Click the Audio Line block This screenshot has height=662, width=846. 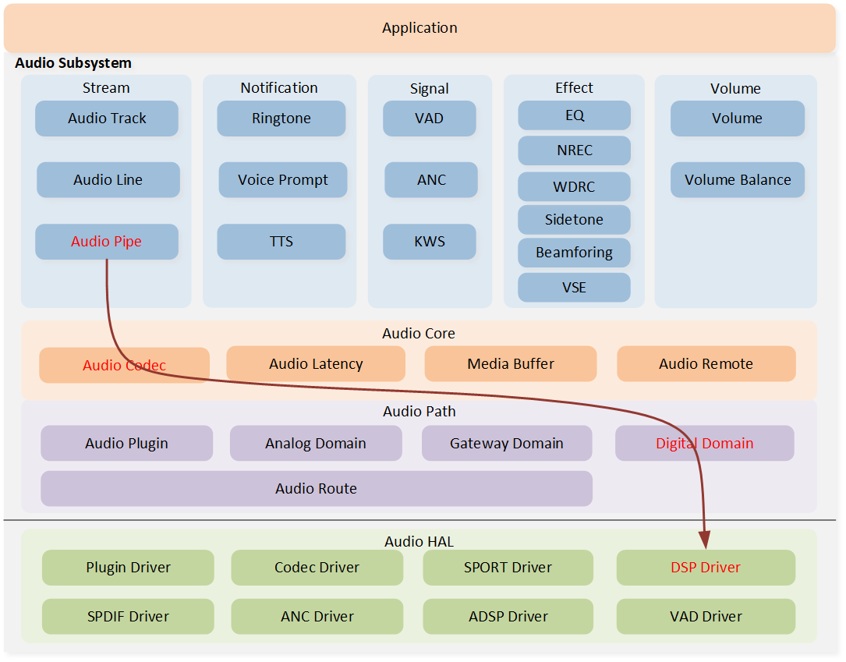(x=108, y=179)
